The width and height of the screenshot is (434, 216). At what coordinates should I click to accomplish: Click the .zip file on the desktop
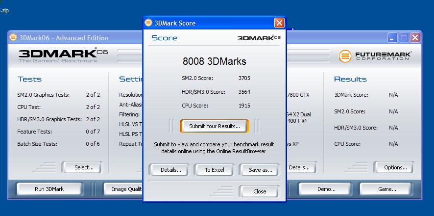(4, 10)
